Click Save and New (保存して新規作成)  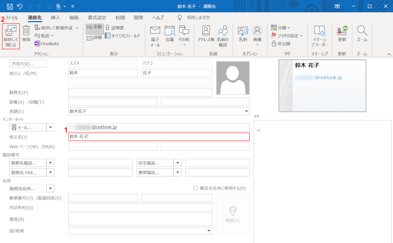56,28
